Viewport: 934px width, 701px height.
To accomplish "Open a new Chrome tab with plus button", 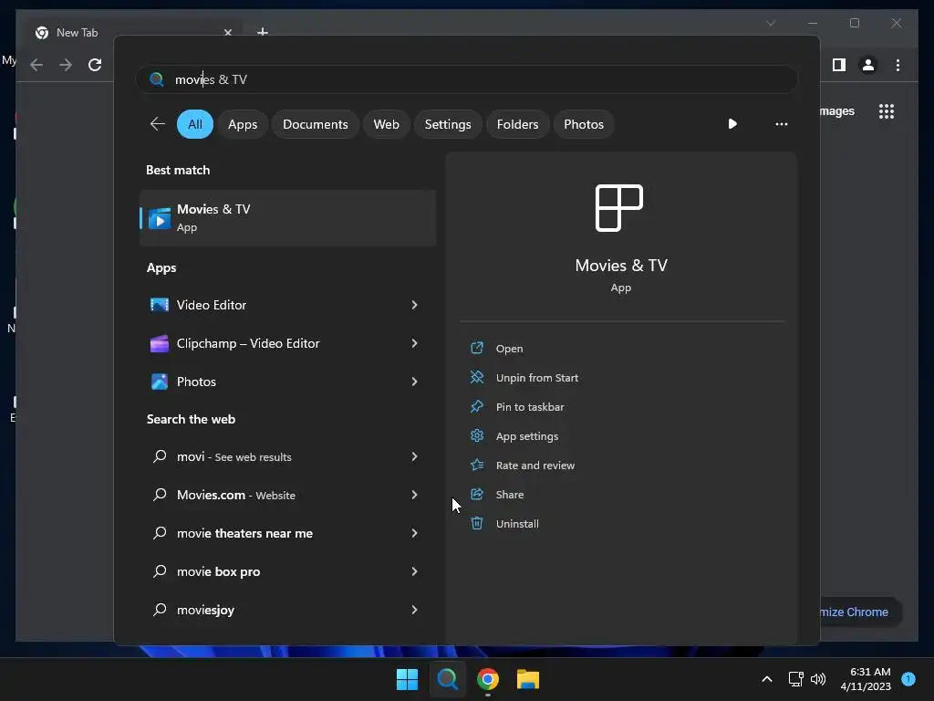I will tap(263, 32).
